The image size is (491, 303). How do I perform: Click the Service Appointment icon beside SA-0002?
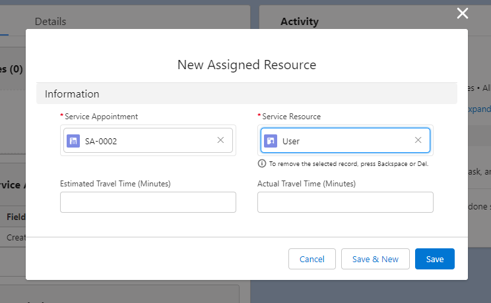click(x=73, y=140)
